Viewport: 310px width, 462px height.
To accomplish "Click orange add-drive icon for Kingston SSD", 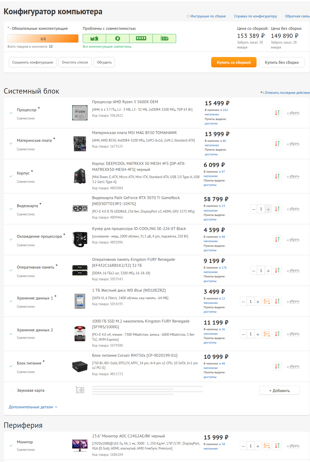I will pyautogui.click(x=267, y=334).
